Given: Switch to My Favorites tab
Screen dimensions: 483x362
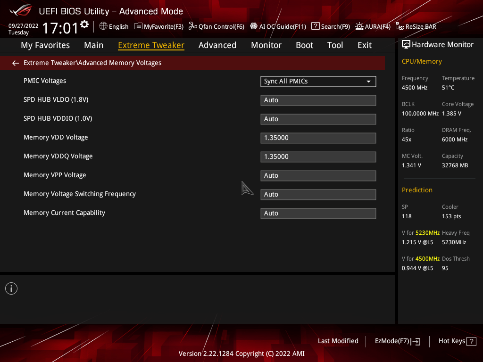Looking at the screenshot, I should click(x=45, y=45).
